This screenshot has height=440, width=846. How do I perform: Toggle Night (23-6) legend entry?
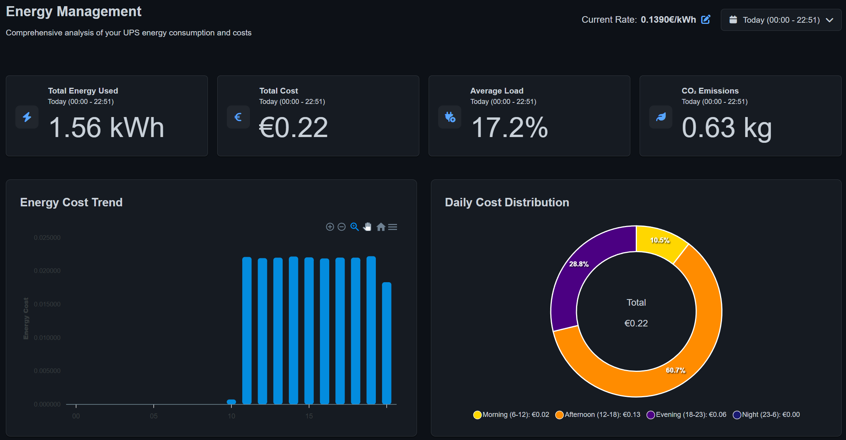tap(766, 415)
